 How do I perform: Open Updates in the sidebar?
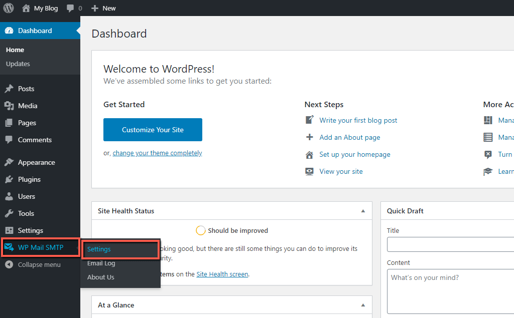(18, 64)
